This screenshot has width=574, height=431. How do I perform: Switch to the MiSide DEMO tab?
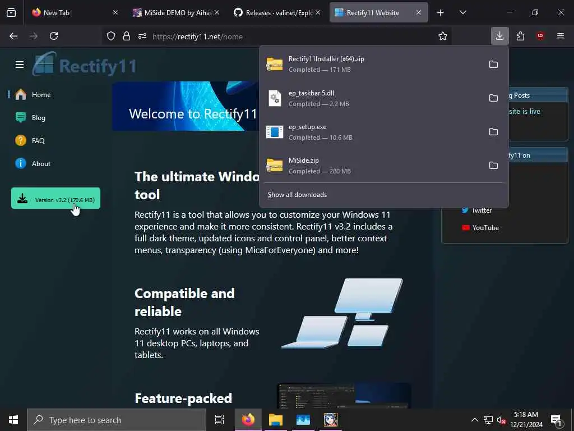175,12
